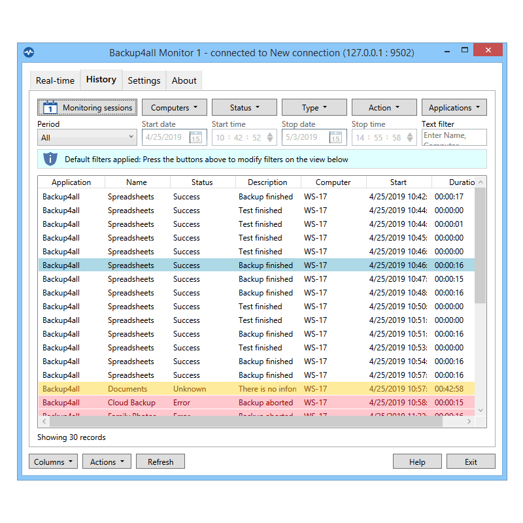Open the Status filter dropdown

click(x=245, y=108)
